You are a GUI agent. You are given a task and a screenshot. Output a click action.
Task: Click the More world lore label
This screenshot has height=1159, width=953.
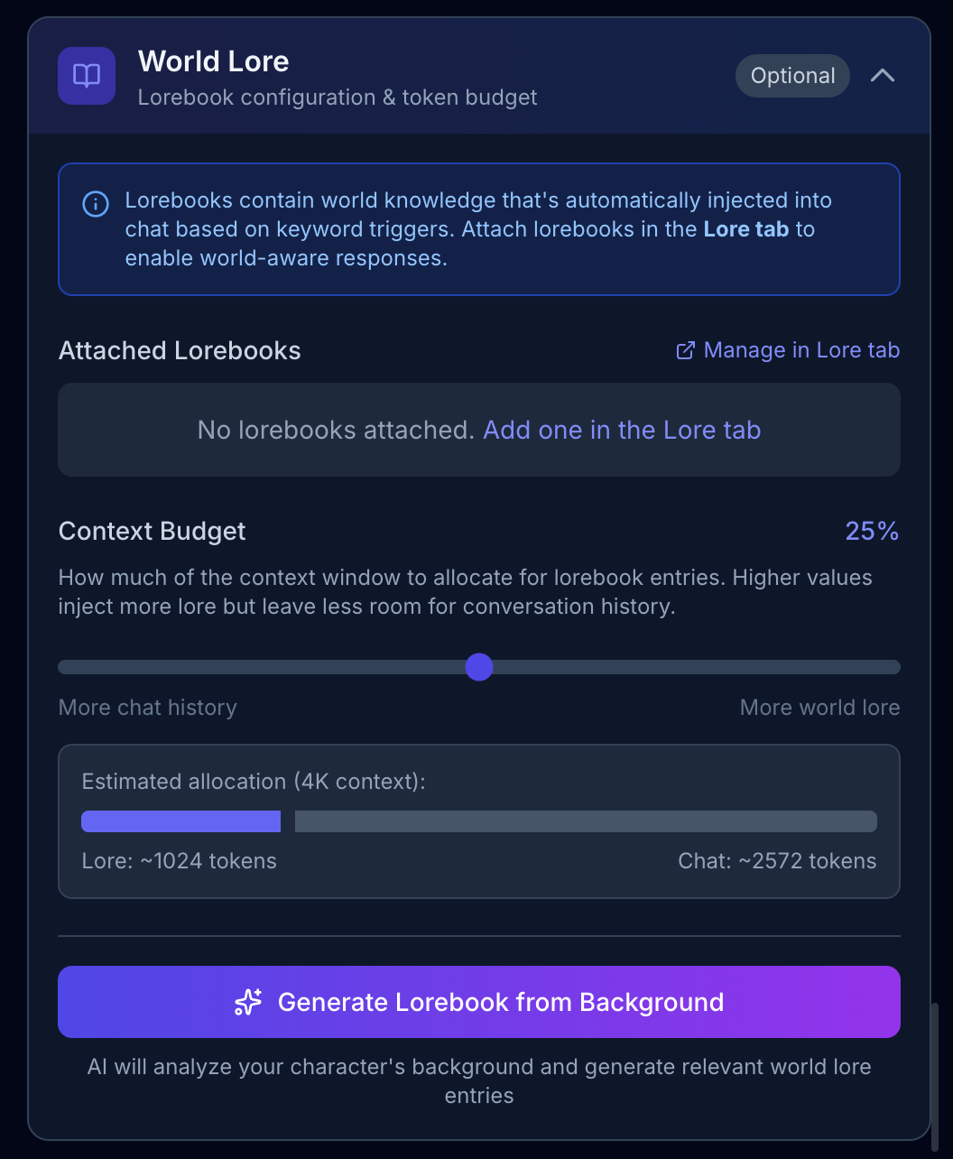(x=819, y=707)
